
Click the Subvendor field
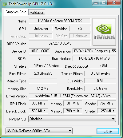(x=94, y=51)
